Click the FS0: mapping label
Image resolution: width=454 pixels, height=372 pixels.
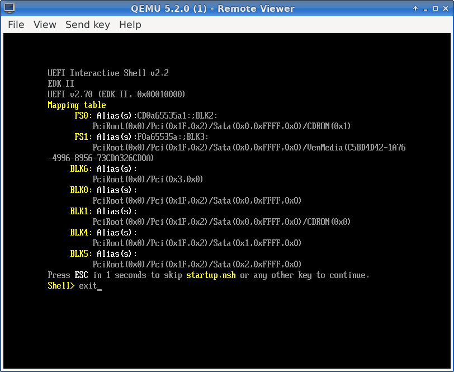[x=83, y=116]
